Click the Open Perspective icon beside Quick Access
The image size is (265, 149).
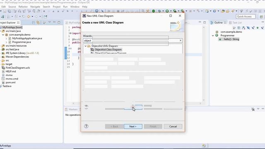point(261,17)
